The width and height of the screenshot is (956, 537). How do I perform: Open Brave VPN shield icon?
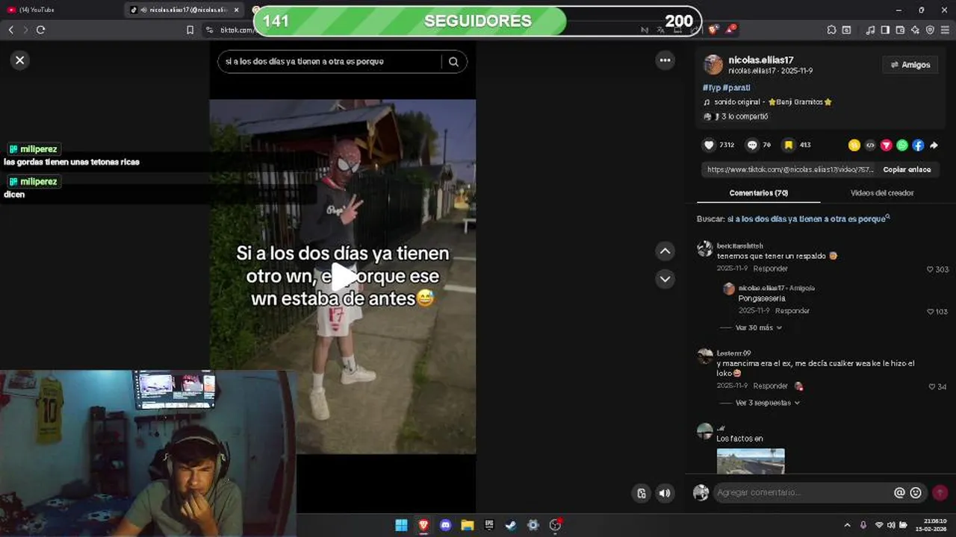(x=930, y=30)
